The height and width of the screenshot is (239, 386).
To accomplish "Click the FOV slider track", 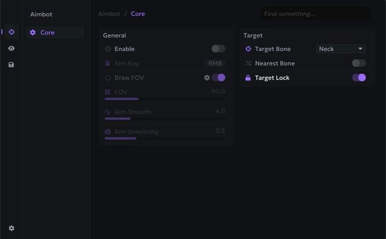I will click(165, 99).
